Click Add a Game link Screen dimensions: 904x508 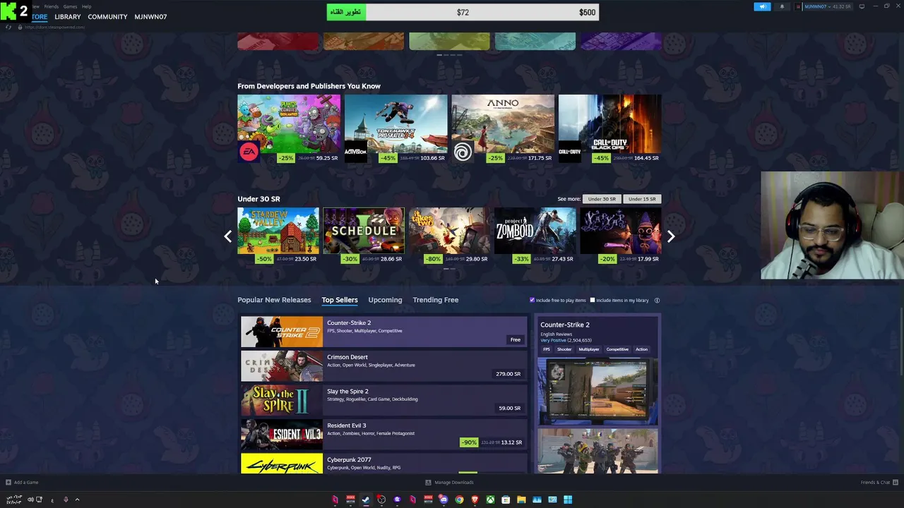26,483
